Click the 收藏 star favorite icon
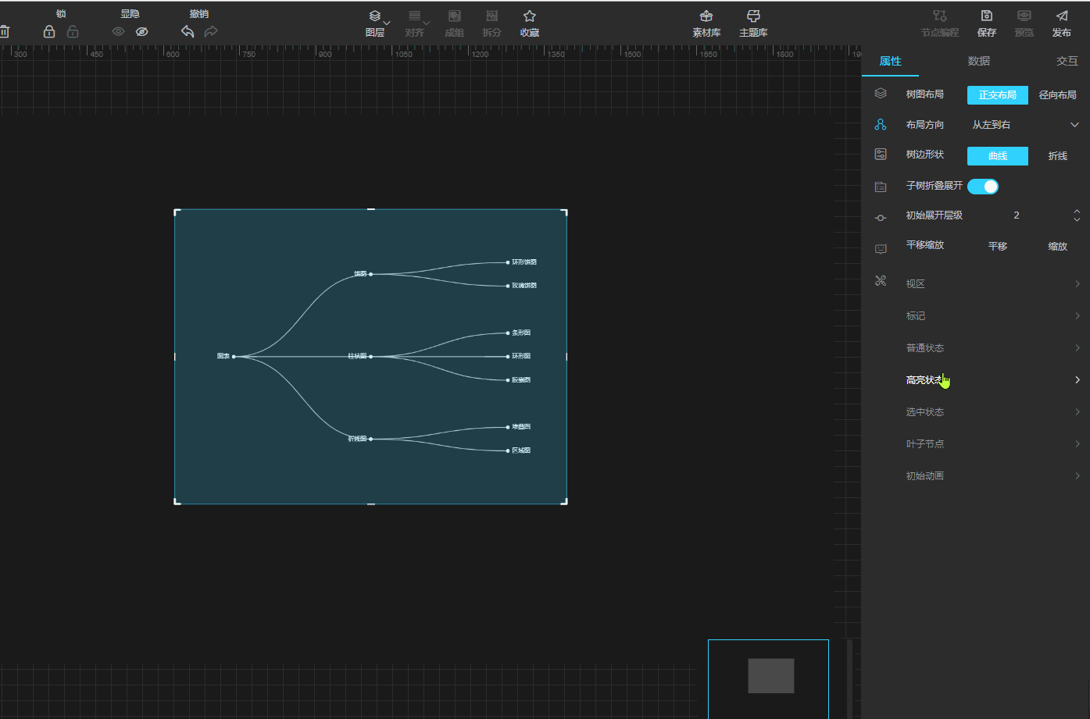 tap(530, 23)
